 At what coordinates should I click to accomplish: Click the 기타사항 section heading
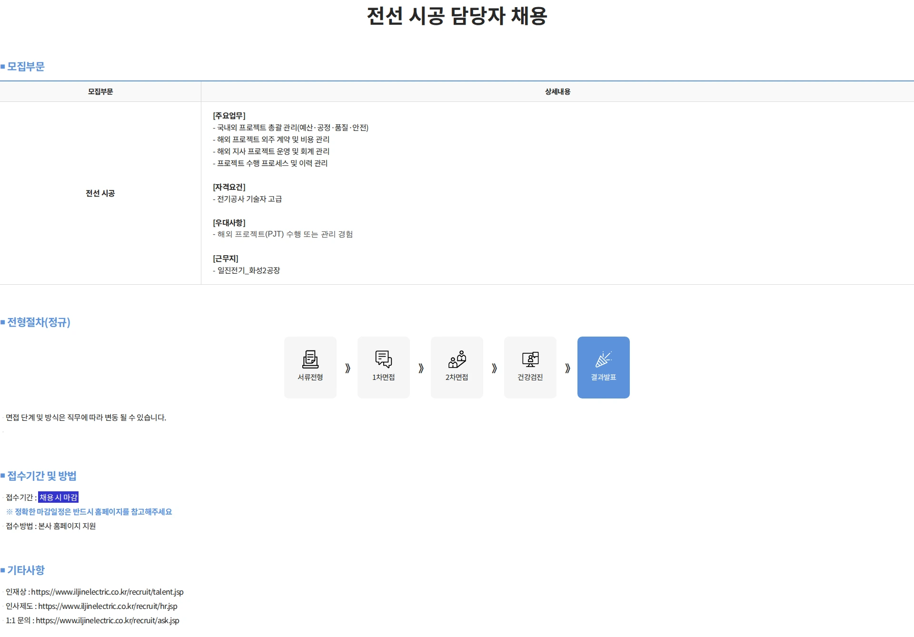pyautogui.click(x=26, y=570)
